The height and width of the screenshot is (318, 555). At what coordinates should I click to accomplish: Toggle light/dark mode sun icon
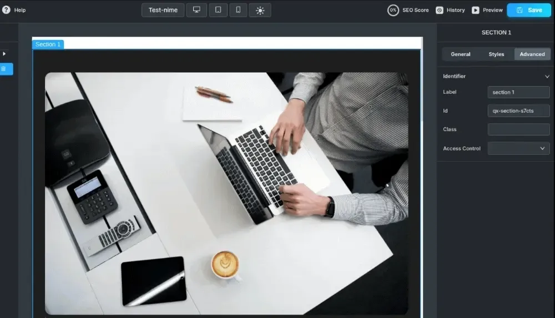[x=260, y=11]
